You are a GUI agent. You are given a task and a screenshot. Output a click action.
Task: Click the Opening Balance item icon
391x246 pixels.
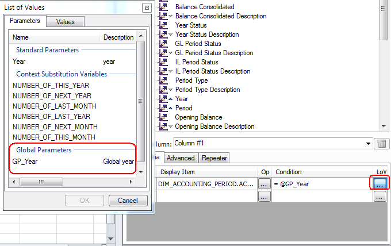[163, 117]
